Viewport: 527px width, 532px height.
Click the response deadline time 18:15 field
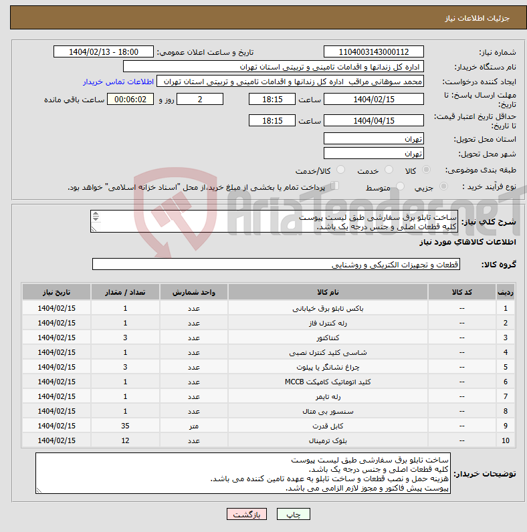click(272, 99)
